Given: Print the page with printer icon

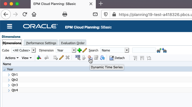Looking at the screenshot, I should [65, 14].
